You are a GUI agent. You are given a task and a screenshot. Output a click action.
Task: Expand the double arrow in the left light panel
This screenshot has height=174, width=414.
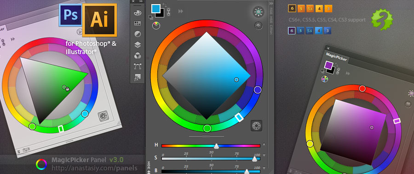pyautogui.click(x=13, y=39)
